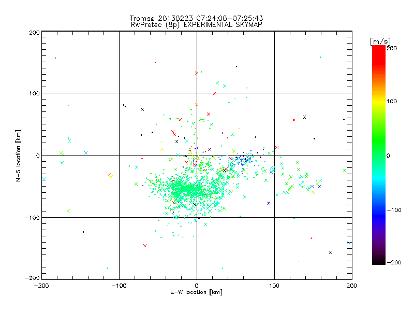The height and width of the screenshot is (311, 414).
Task: Select the purple X marker right of cluster
Action: tap(269, 203)
